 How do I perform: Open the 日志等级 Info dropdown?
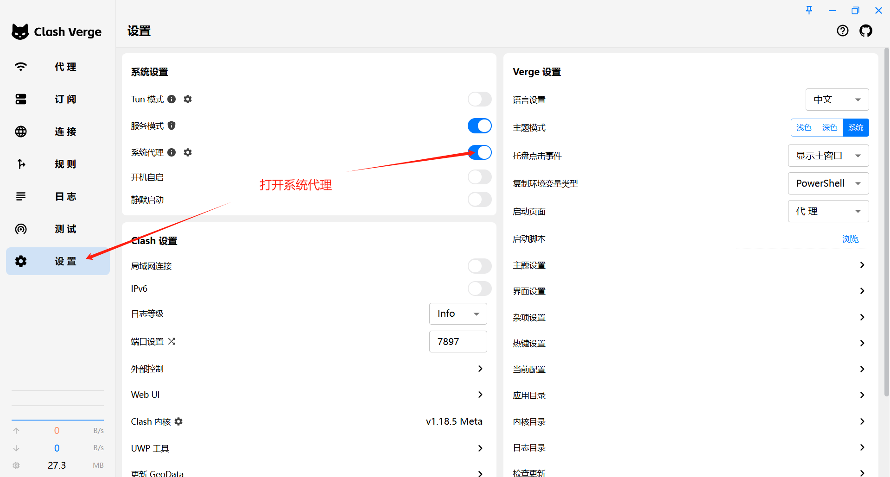458,314
